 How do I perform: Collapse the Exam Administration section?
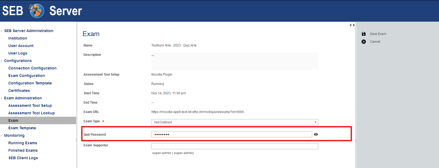[2, 98]
